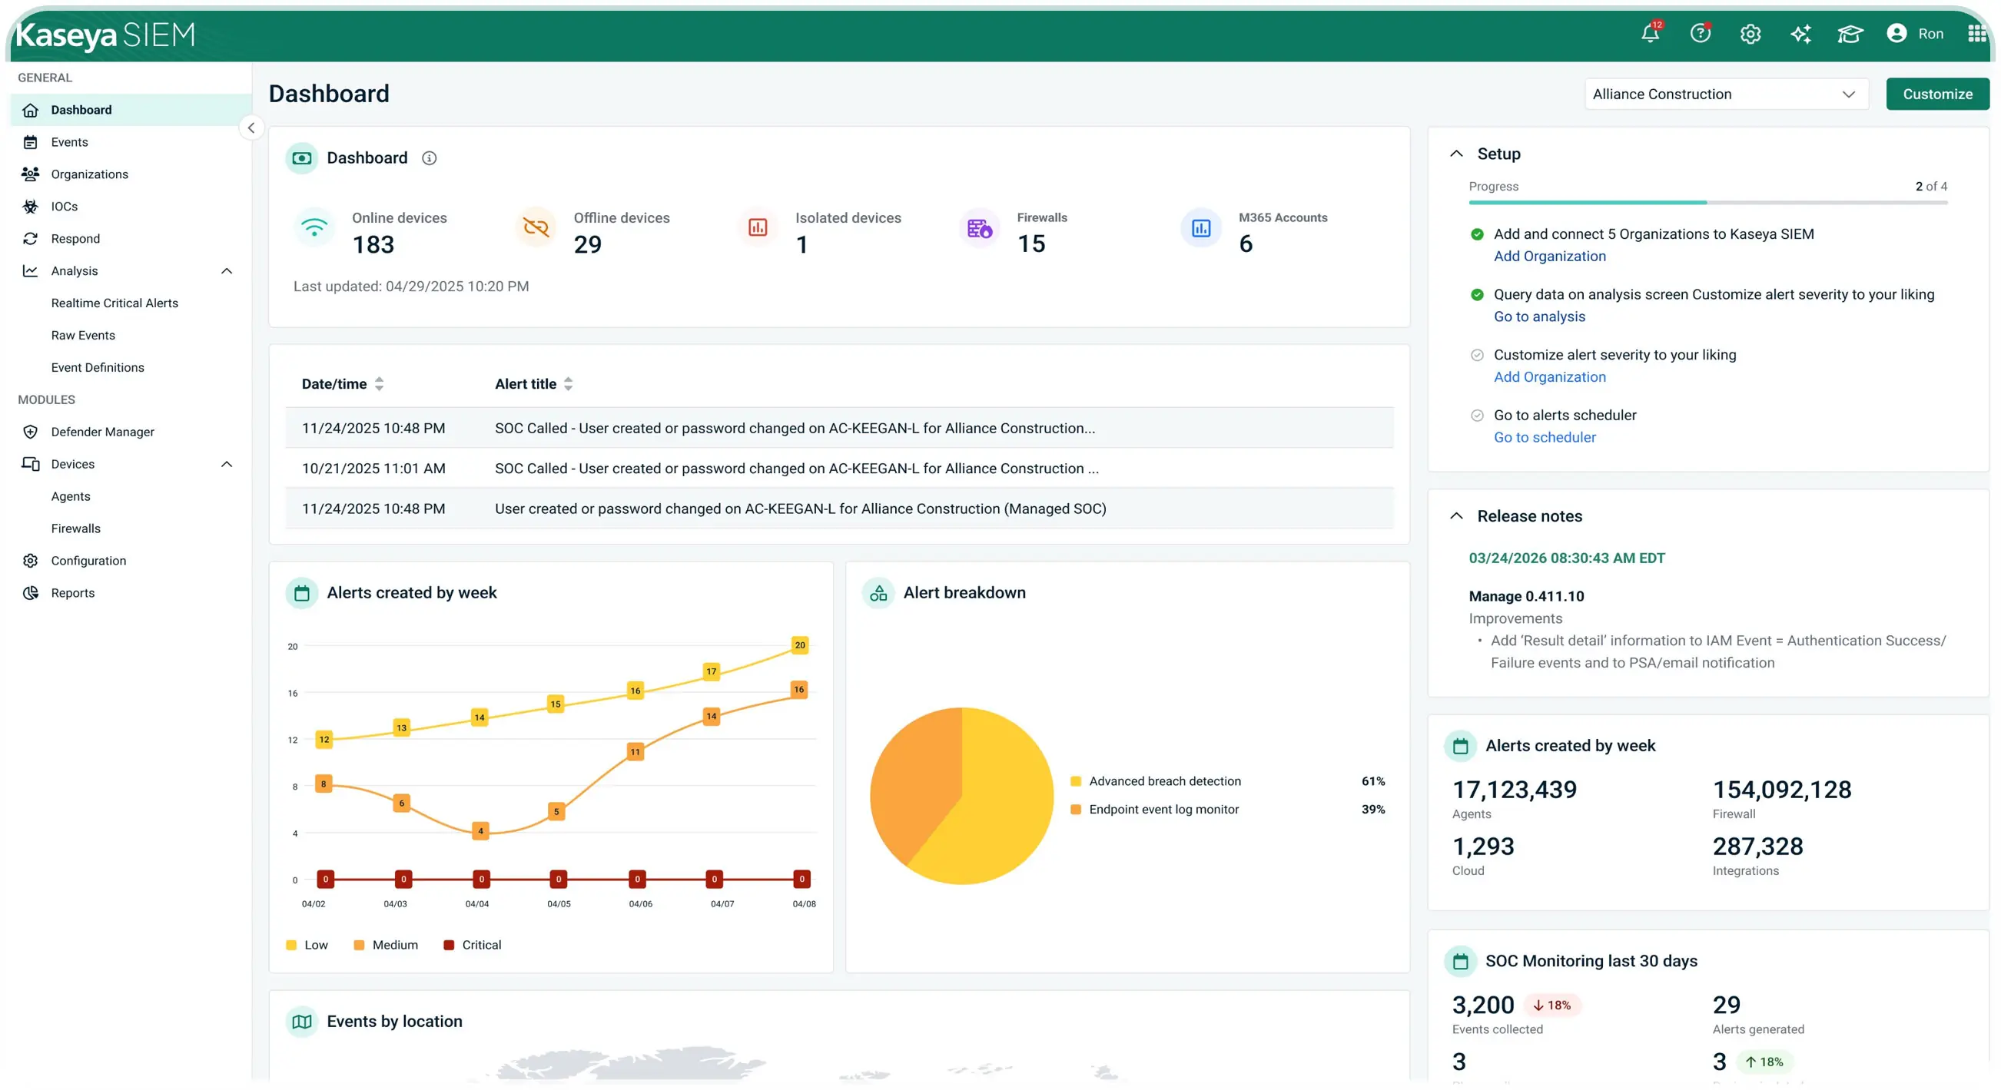Click the Configuration gear icon in sidebar
Viewport: 2001px width, 1090px height.
coord(30,561)
